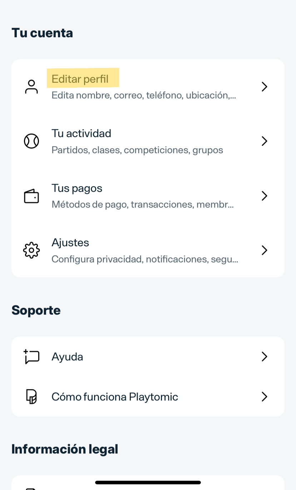Tap the Ayuda help link
The height and width of the screenshot is (490, 296).
tap(68, 357)
